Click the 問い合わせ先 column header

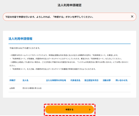[x=122, y=80]
